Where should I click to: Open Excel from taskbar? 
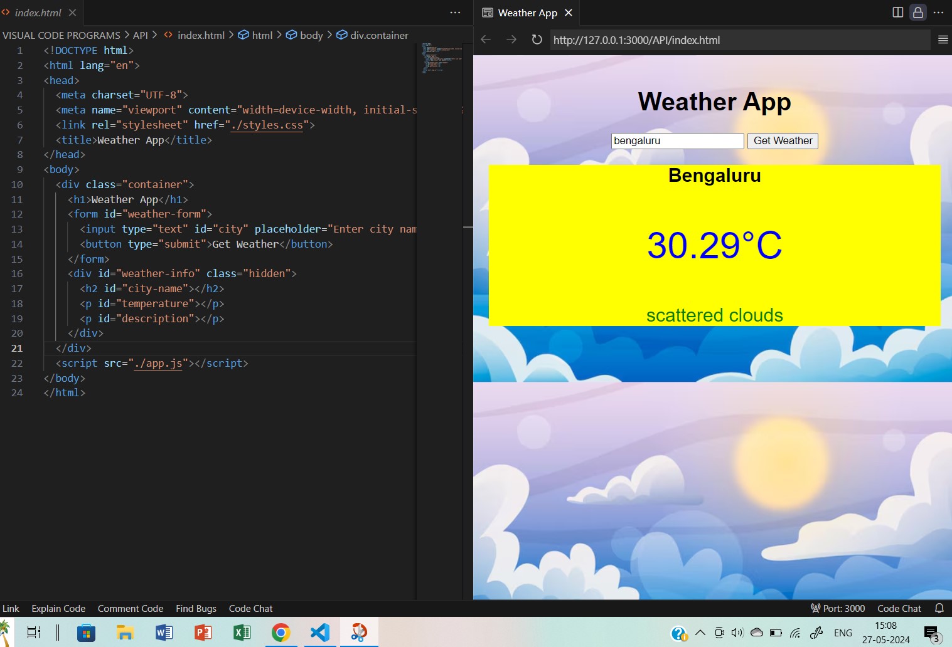[x=242, y=633]
